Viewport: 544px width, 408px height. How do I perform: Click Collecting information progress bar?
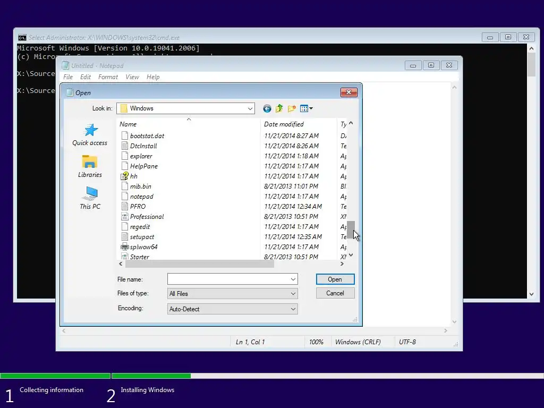coord(55,376)
